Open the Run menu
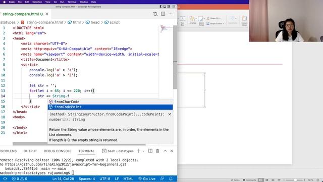 pyautogui.click(x=62, y=2)
